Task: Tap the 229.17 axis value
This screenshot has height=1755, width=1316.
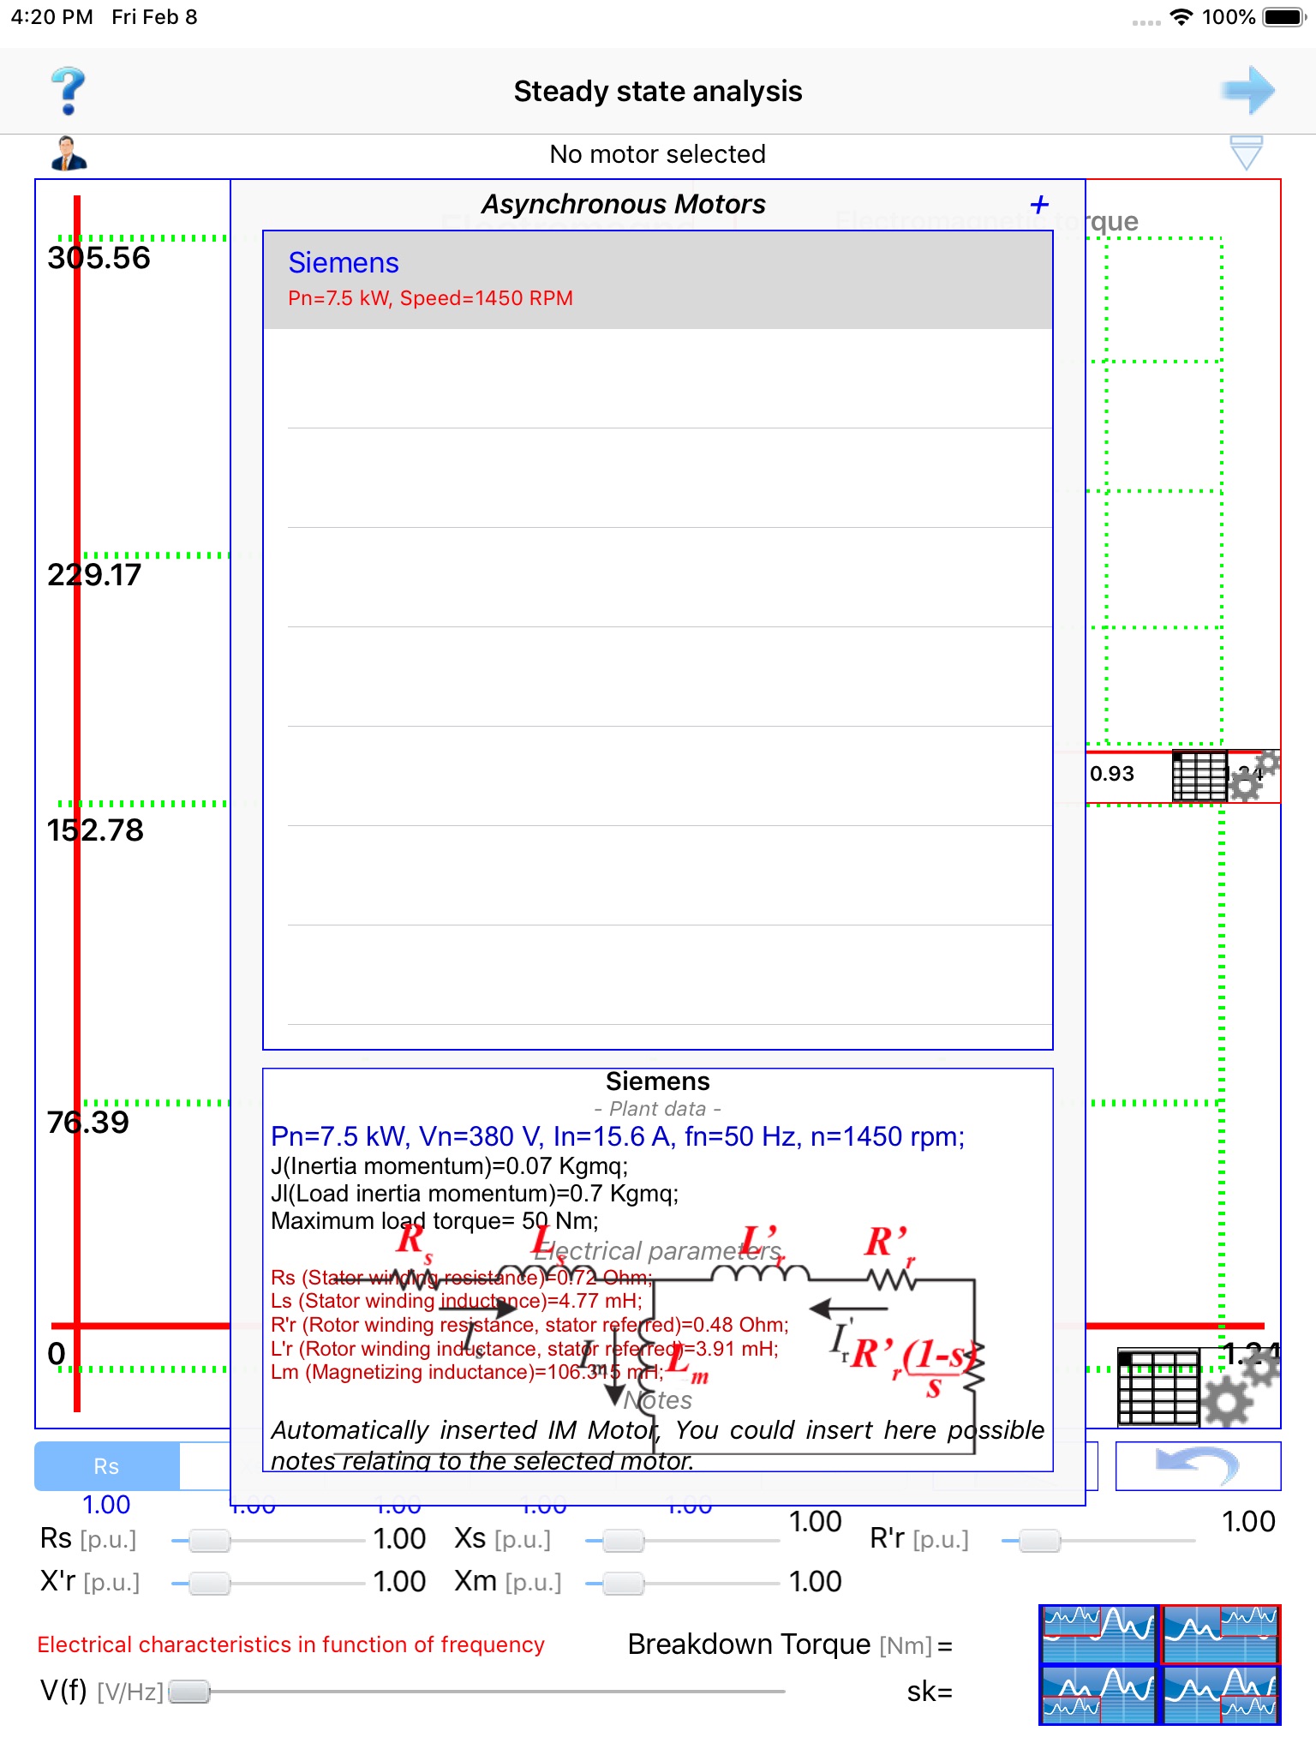Action: pos(94,575)
